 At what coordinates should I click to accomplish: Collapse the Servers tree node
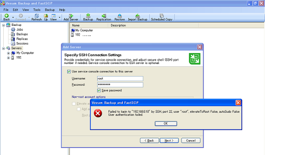click(x=4, y=48)
